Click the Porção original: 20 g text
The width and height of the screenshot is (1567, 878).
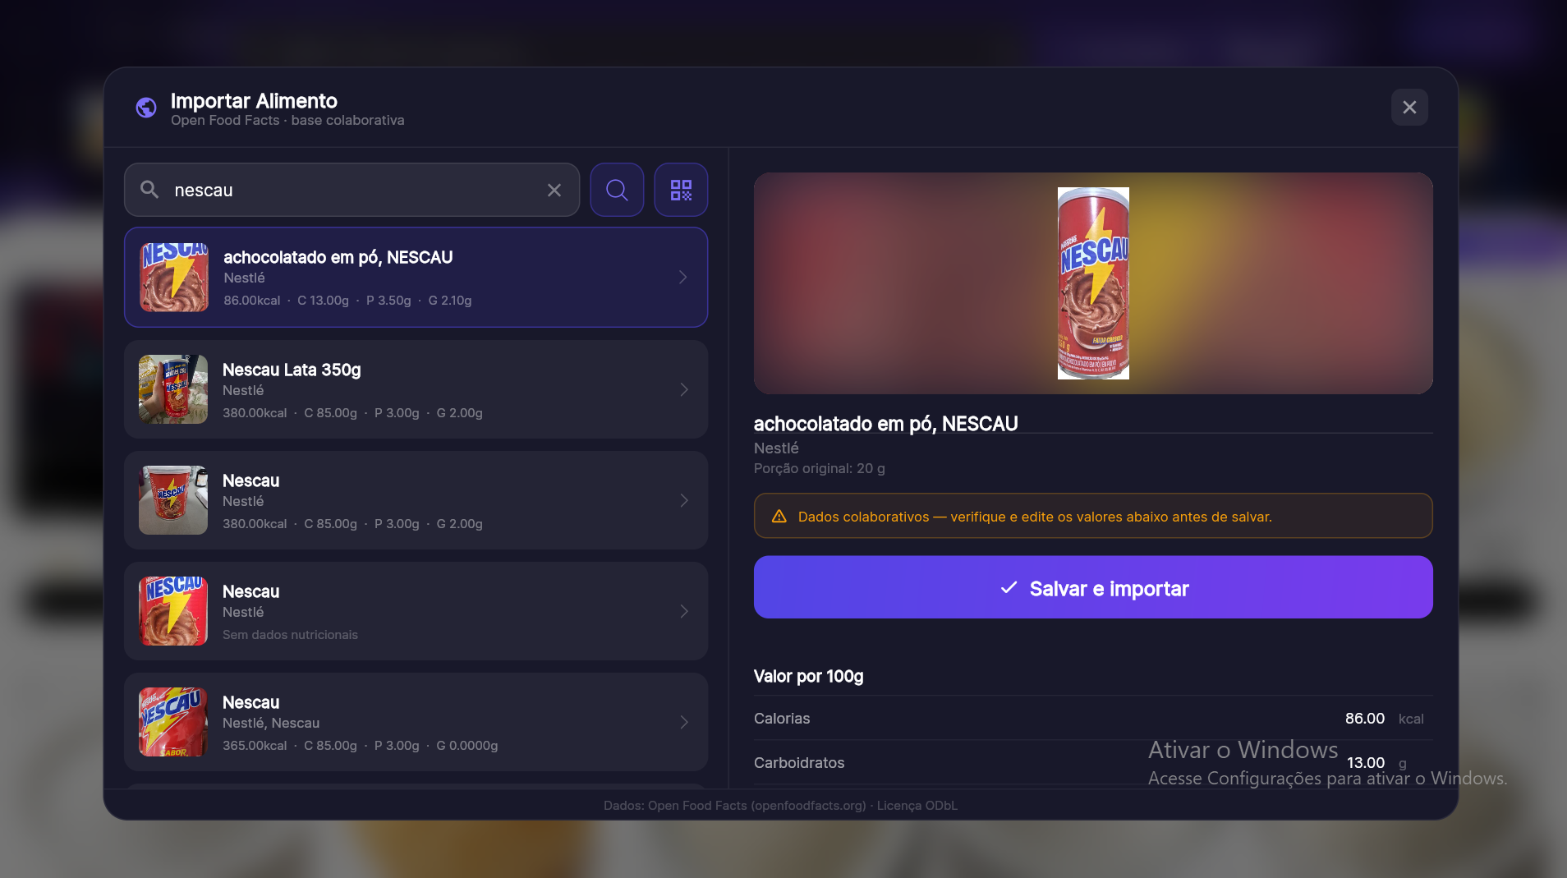pos(820,468)
